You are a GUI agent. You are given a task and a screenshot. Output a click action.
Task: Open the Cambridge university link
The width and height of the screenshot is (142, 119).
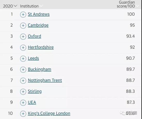pos(38,25)
